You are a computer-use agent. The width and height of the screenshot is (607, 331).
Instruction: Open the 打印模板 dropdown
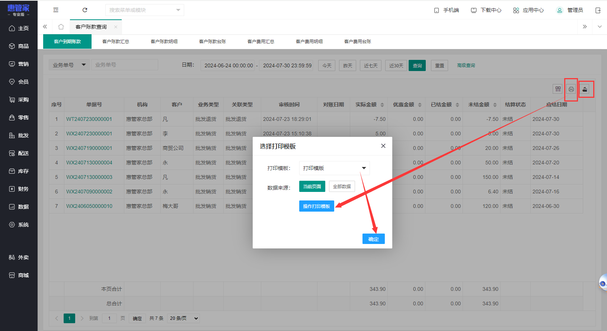point(335,168)
